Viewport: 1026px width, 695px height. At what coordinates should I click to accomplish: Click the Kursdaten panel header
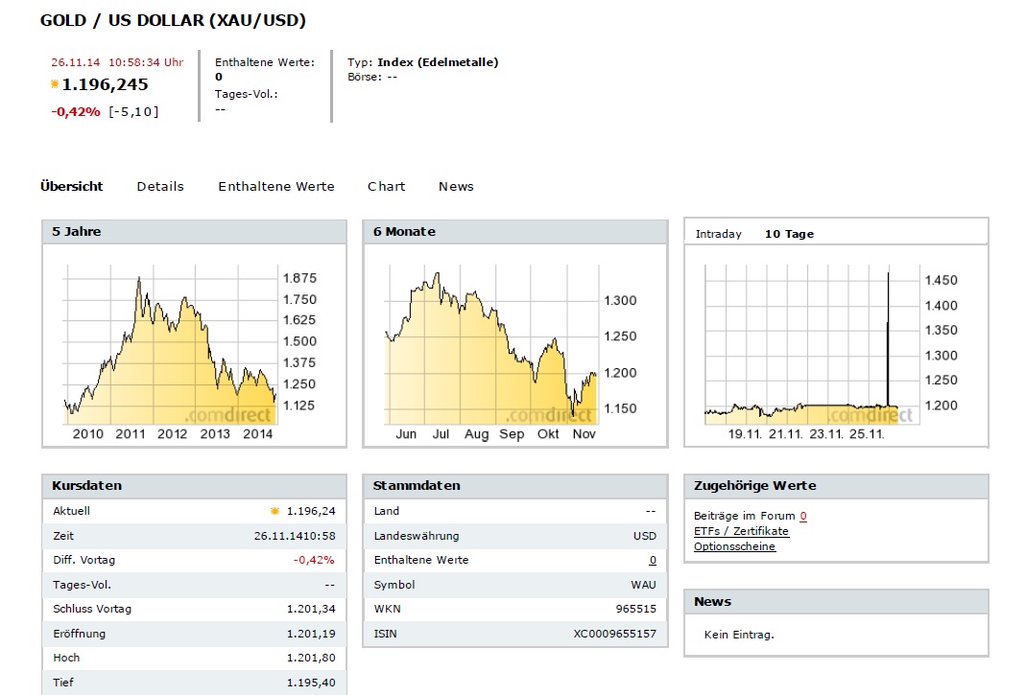194,486
